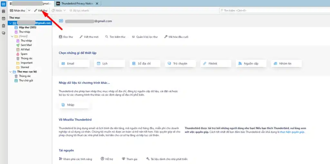The image size is (330, 164).
Task: Close the Thunderbird Privacy Notice tab
Action: click(x=97, y=4)
